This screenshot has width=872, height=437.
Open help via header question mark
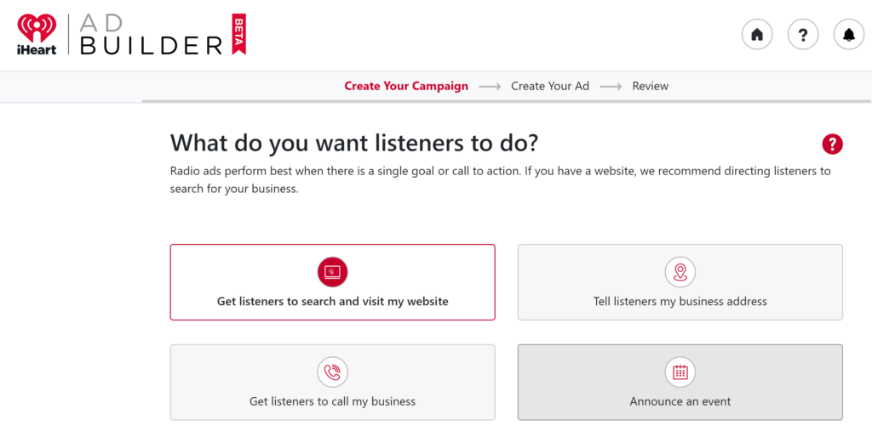(802, 34)
